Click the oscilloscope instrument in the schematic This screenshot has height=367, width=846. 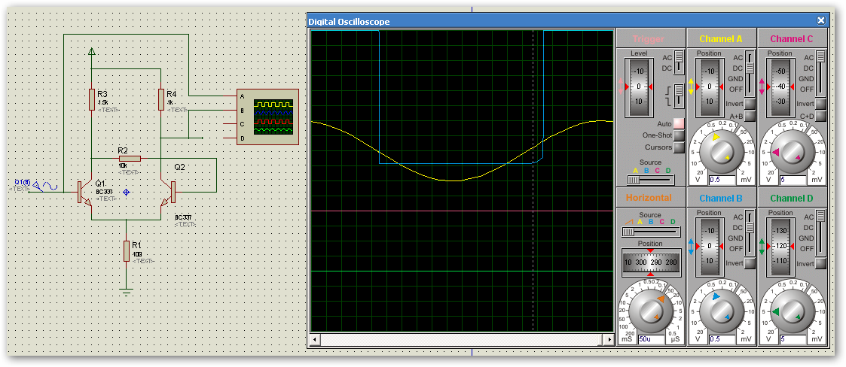(x=273, y=117)
